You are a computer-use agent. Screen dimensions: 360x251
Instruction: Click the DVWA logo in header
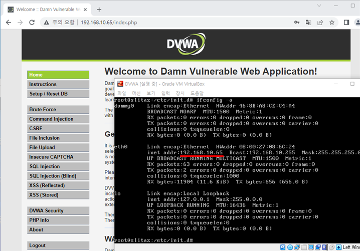point(186,44)
